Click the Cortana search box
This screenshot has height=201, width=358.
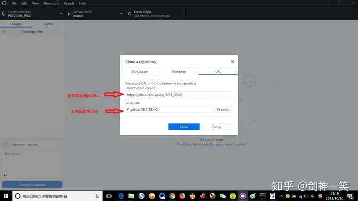coord(58,196)
